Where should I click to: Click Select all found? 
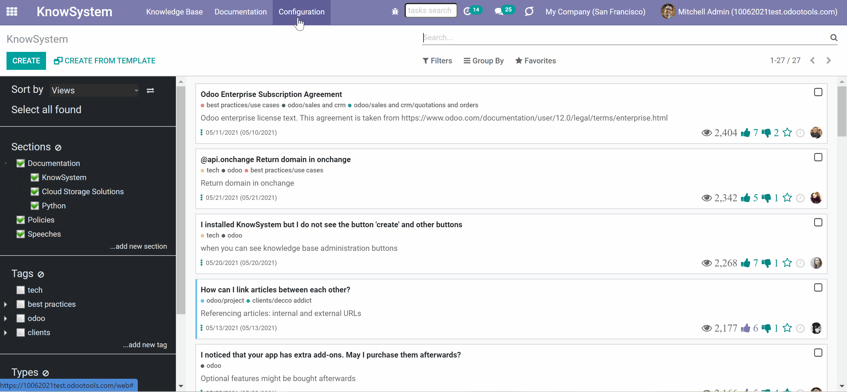pyautogui.click(x=46, y=110)
